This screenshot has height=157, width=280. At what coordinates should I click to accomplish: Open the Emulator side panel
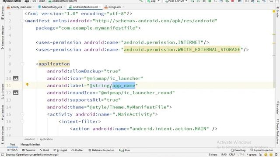(x=277, y=107)
